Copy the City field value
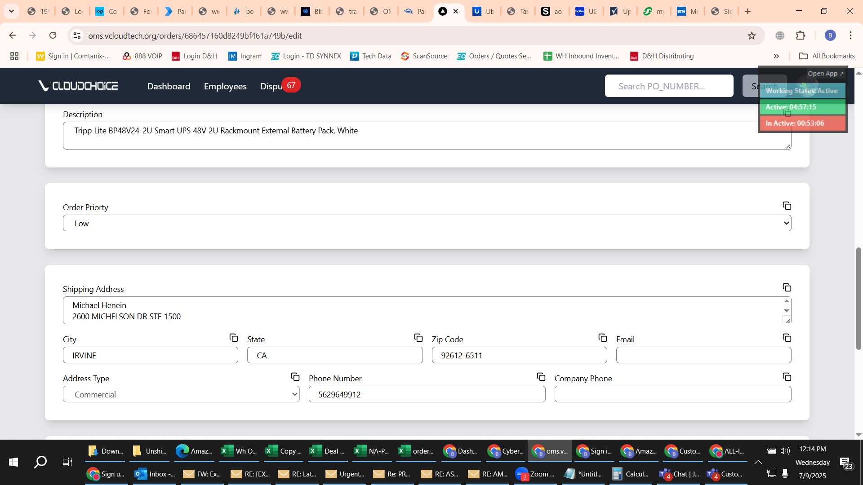This screenshot has width=863, height=485. coord(233,338)
